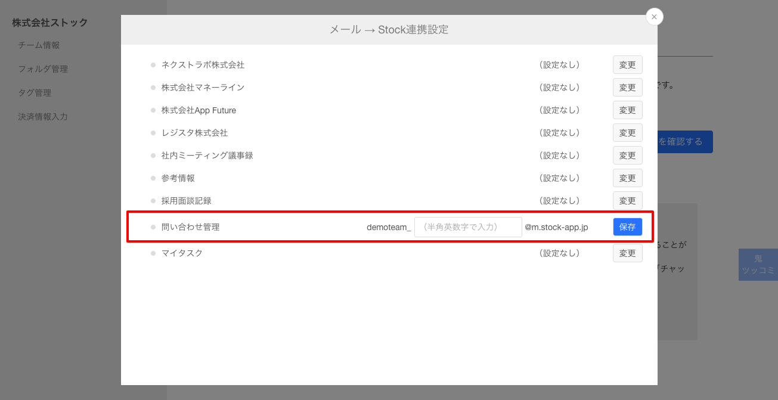Click the bullet icon beside 採用面談記録

tap(154, 200)
